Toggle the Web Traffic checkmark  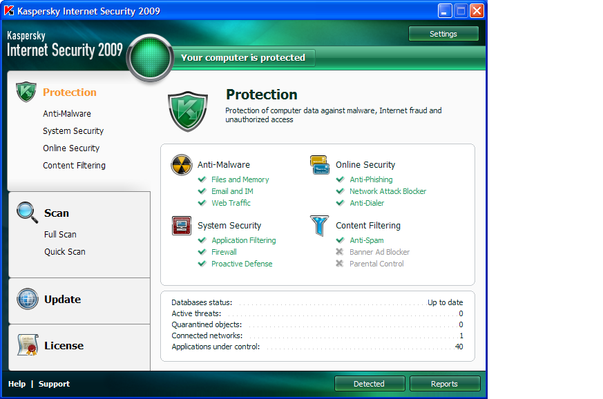202,203
